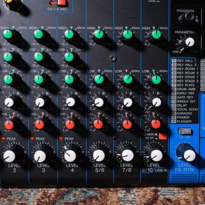Click the channel 2 LOW EQ knob

click(x=8, y=79)
